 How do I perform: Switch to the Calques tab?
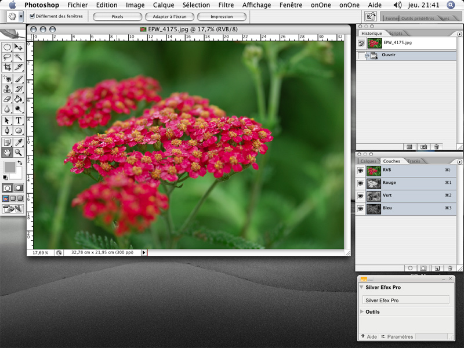pos(368,161)
